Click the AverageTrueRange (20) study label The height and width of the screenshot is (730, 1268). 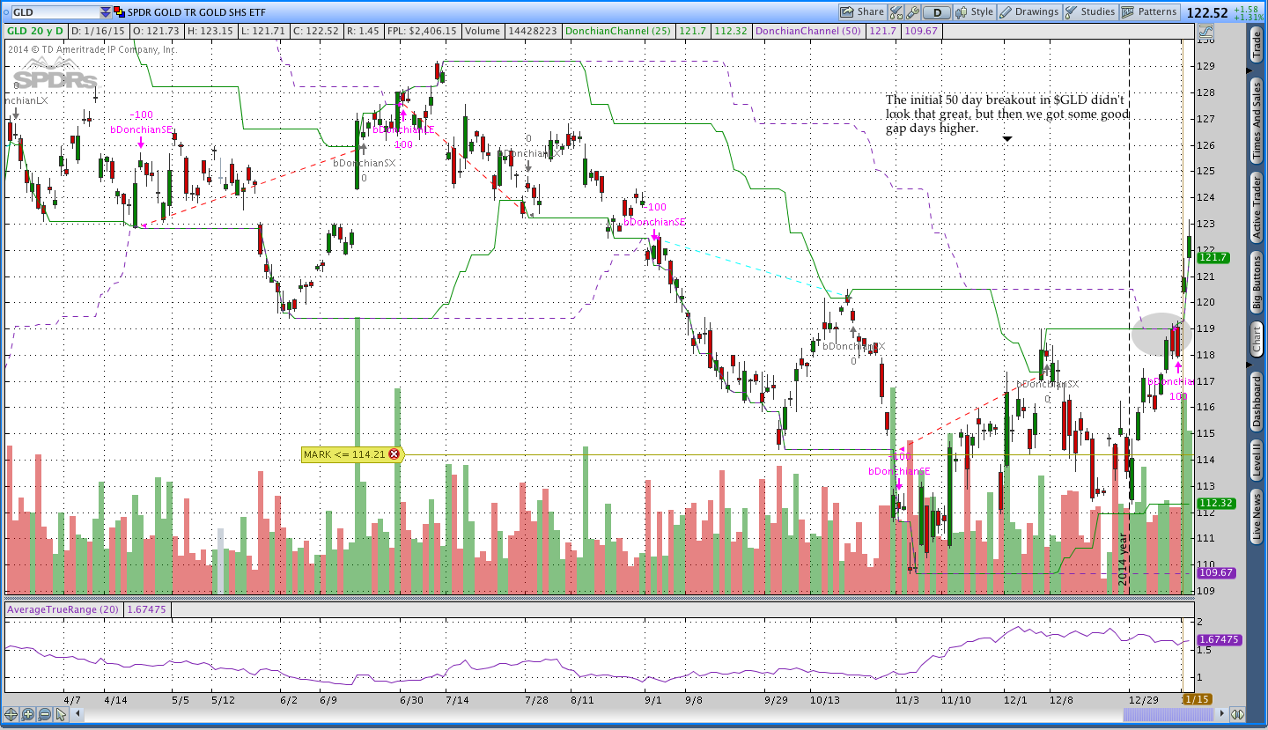[64, 609]
